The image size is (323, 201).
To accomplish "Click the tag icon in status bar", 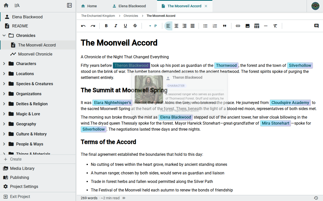I will (x=124, y=198).
